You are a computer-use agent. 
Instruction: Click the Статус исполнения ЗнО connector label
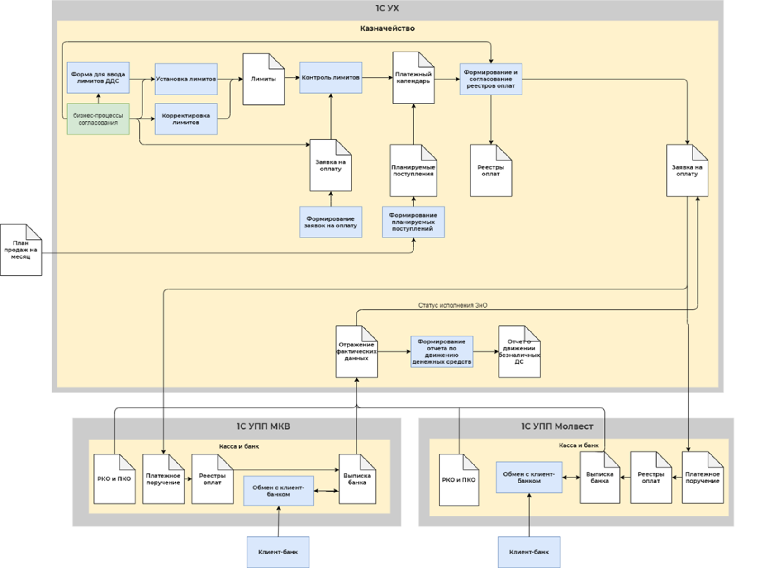tap(453, 305)
